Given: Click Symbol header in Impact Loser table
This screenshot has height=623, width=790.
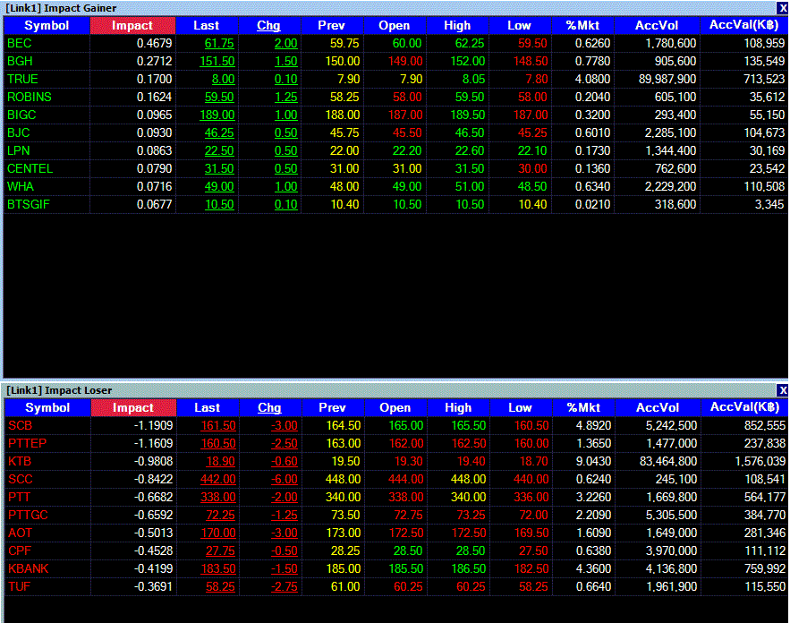Looking at the screenshot, I should coord(47,408).
